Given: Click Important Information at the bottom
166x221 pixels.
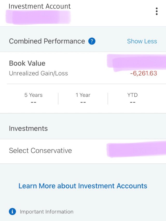Looking at the screenshot, I should (x=47, y=212).
